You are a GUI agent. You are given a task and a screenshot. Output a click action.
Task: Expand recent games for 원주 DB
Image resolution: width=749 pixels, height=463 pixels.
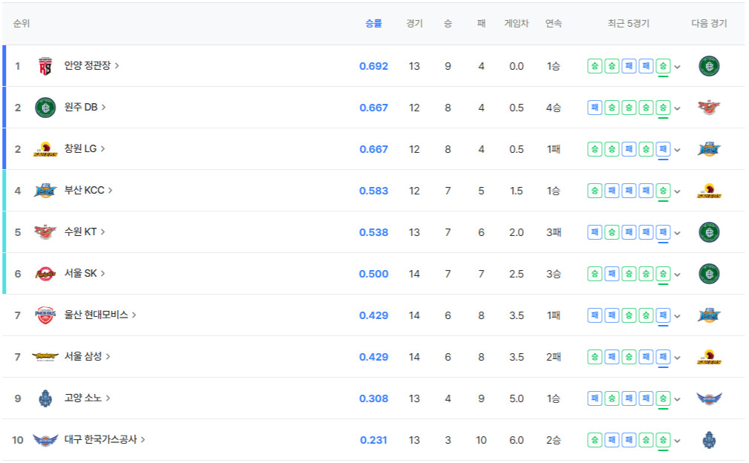(677, 108)
